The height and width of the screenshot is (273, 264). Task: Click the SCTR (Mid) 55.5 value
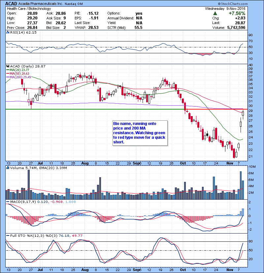[138, 28]
